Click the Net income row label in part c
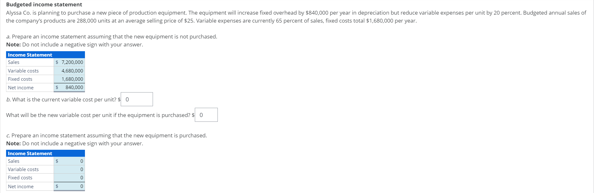This screenshot has width=594, height=193. coord(20,186)
